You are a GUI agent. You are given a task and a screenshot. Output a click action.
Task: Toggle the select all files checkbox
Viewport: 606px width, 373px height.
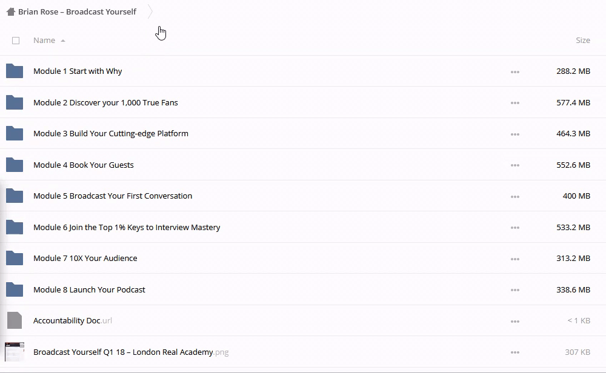pos(16,41)
